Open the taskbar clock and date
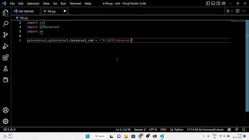This screenshot has width=249, height=140. 238,136
